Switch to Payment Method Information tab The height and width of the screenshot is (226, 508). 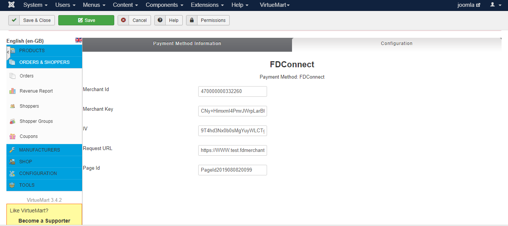click(x=187, y=43)
